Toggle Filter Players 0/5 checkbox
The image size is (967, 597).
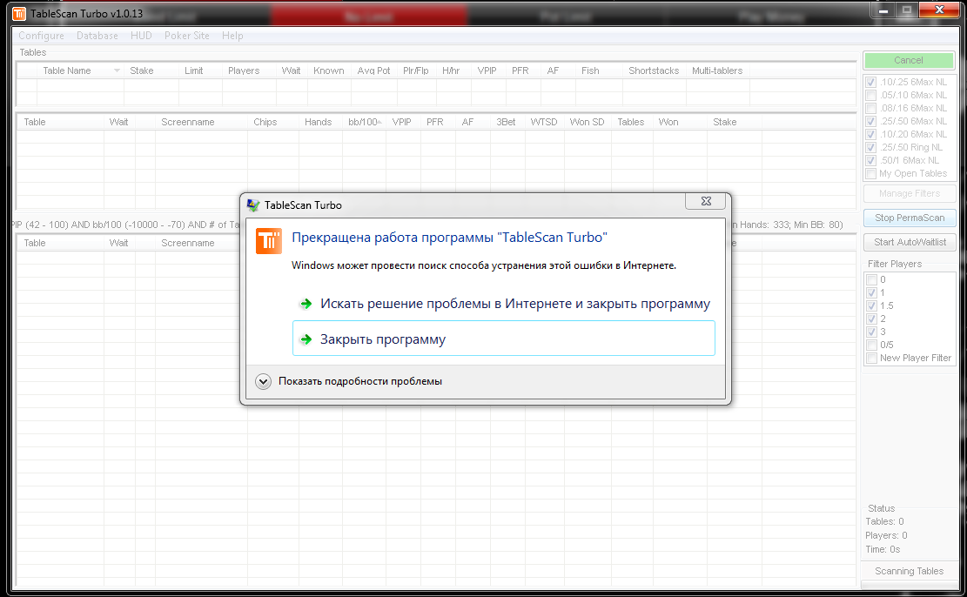tap(871, 345)
